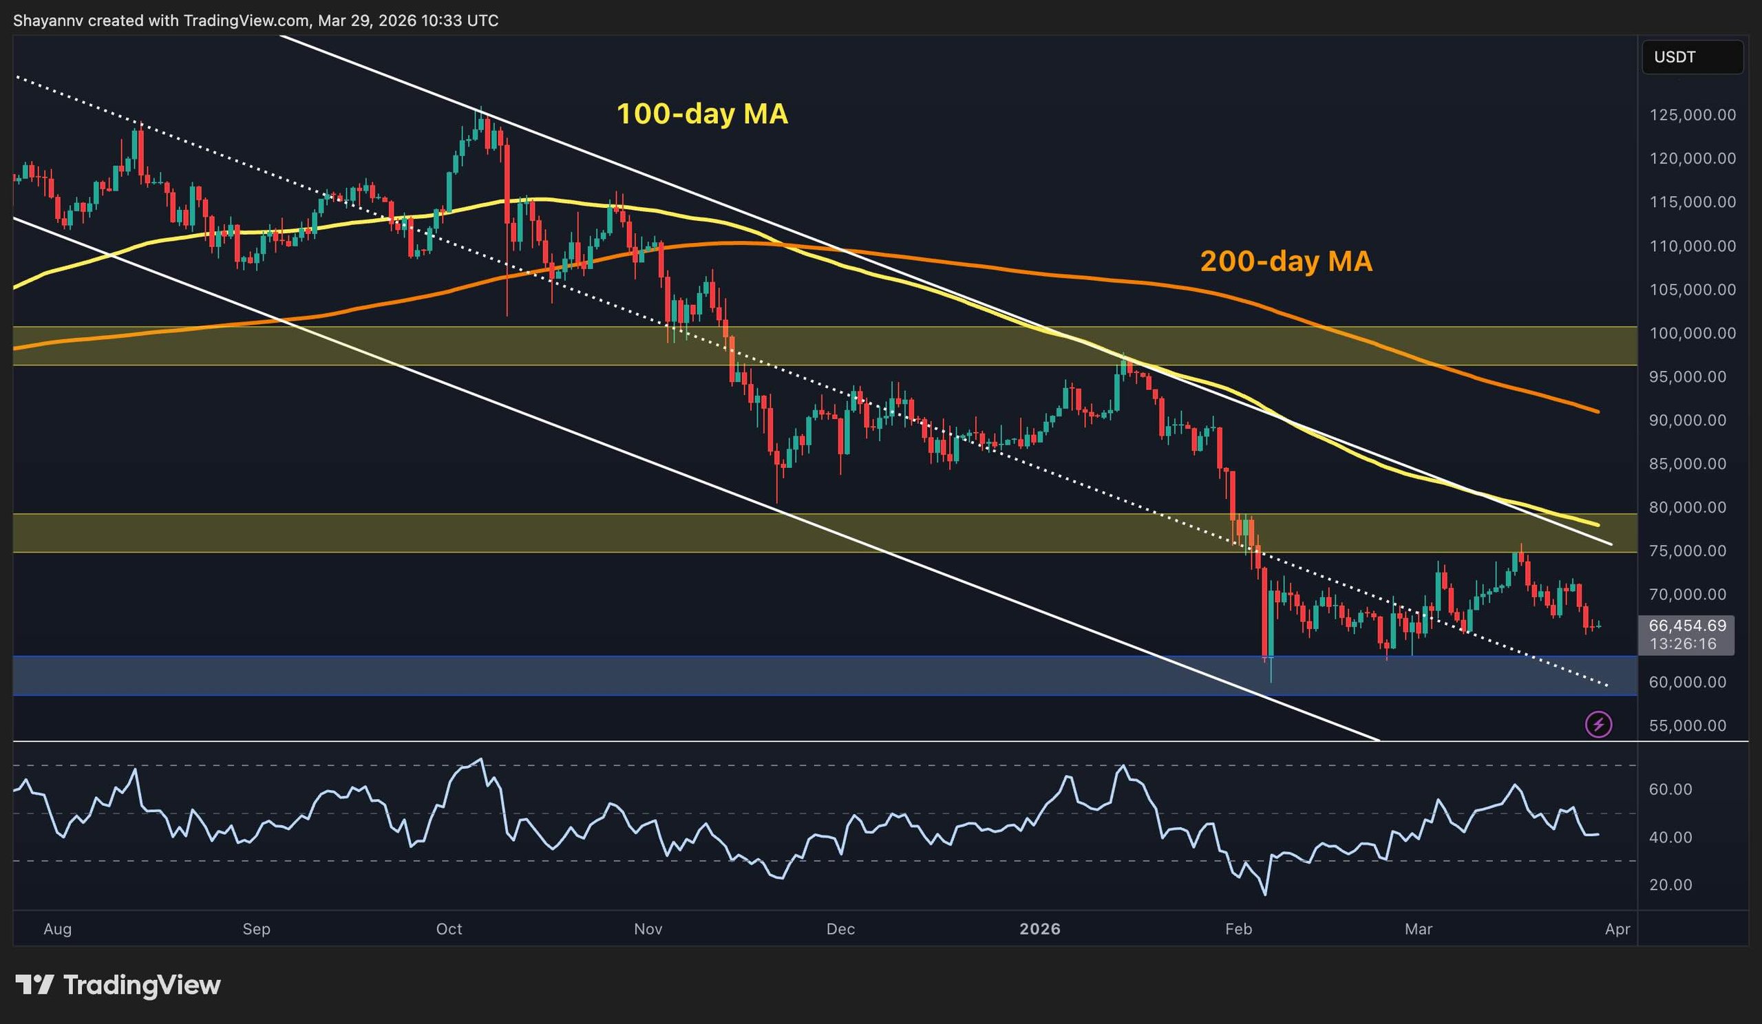Click the 100-day MA text label
The image size is (1762, 1024).
(703, 114)
